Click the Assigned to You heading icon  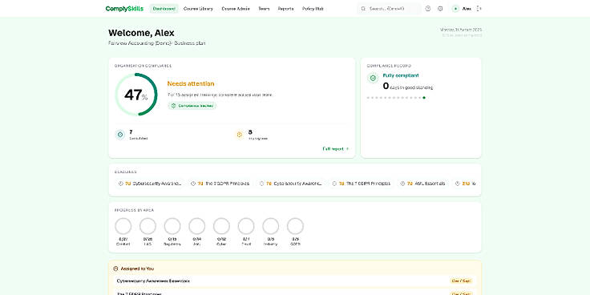[x=116, y=269]
